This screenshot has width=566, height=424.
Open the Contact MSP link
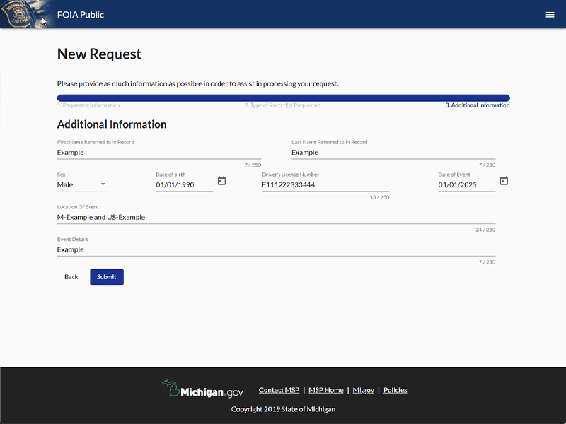point(279,390)
